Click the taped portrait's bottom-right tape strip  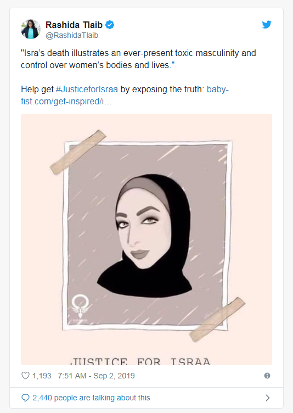[217, 319]
